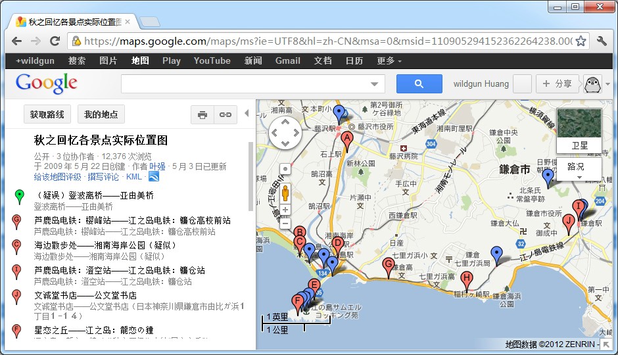Close the 秋之回忆 map browser tab
Image resolution: width=618 pixels, height=355 pixels.
pos(128,22)
